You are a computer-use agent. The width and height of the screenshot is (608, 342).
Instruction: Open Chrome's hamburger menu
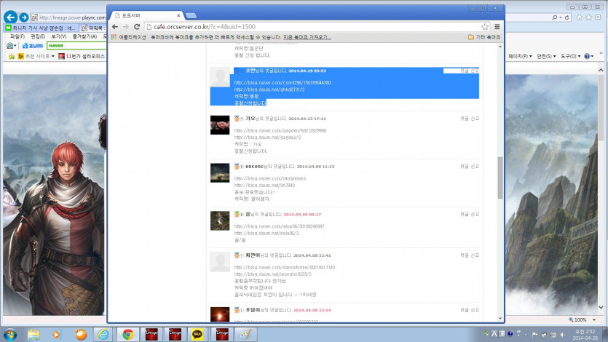[497, 26]
